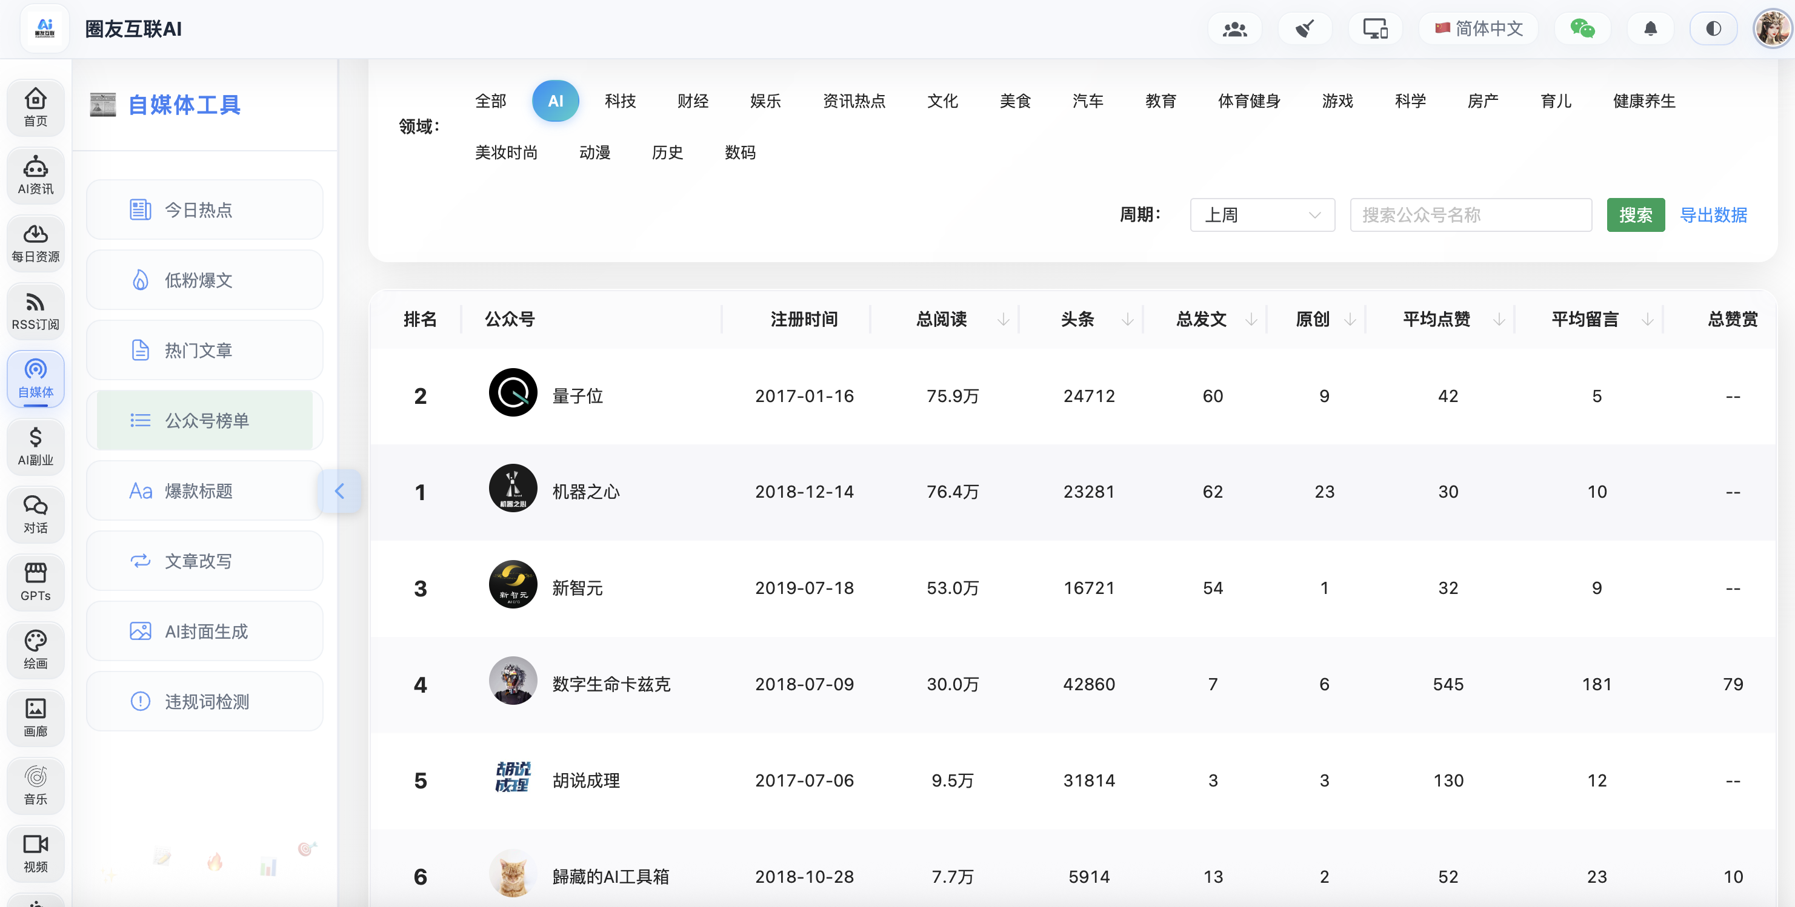The image size is (1795, 907).
Task: Open the 画廊 gallery icon
Action: point(36,718)
